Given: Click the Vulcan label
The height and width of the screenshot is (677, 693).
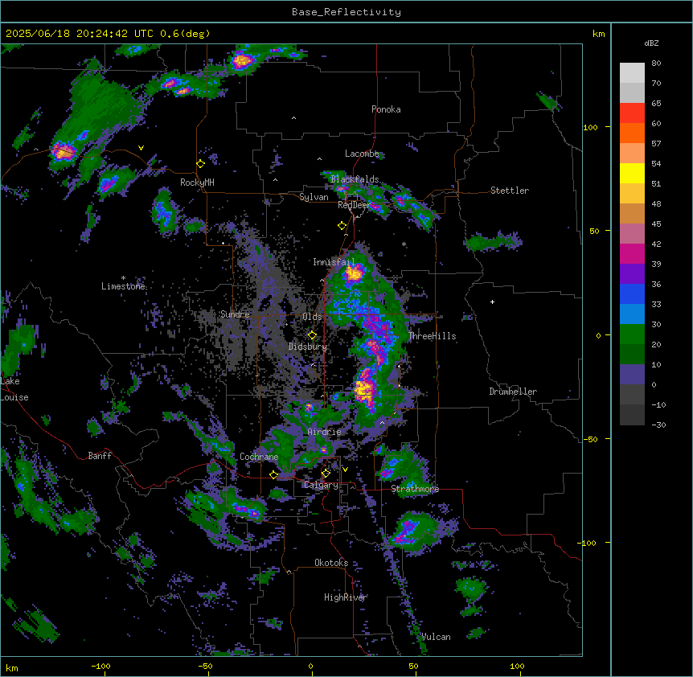Looking at the screenshot, I should point(436,637).
